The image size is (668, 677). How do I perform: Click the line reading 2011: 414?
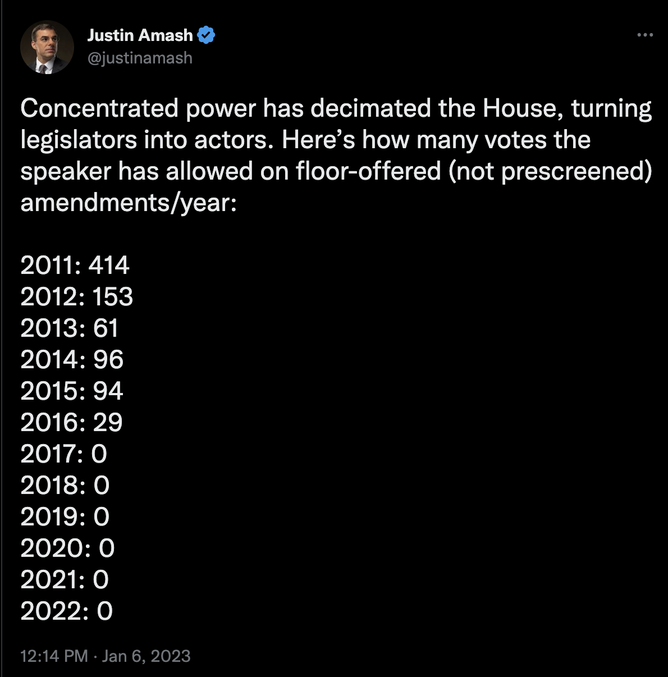pyautogui.click(x=75, y=265)
